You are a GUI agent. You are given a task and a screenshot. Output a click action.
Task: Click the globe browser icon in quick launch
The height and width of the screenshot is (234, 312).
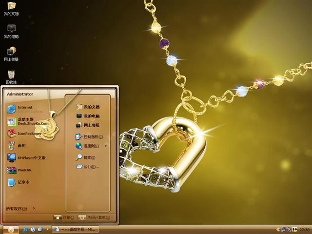pyautogui.click(x=33, y=230)
